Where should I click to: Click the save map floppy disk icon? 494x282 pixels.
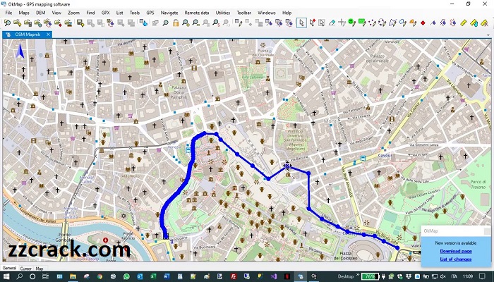click(x=80, y=23)
